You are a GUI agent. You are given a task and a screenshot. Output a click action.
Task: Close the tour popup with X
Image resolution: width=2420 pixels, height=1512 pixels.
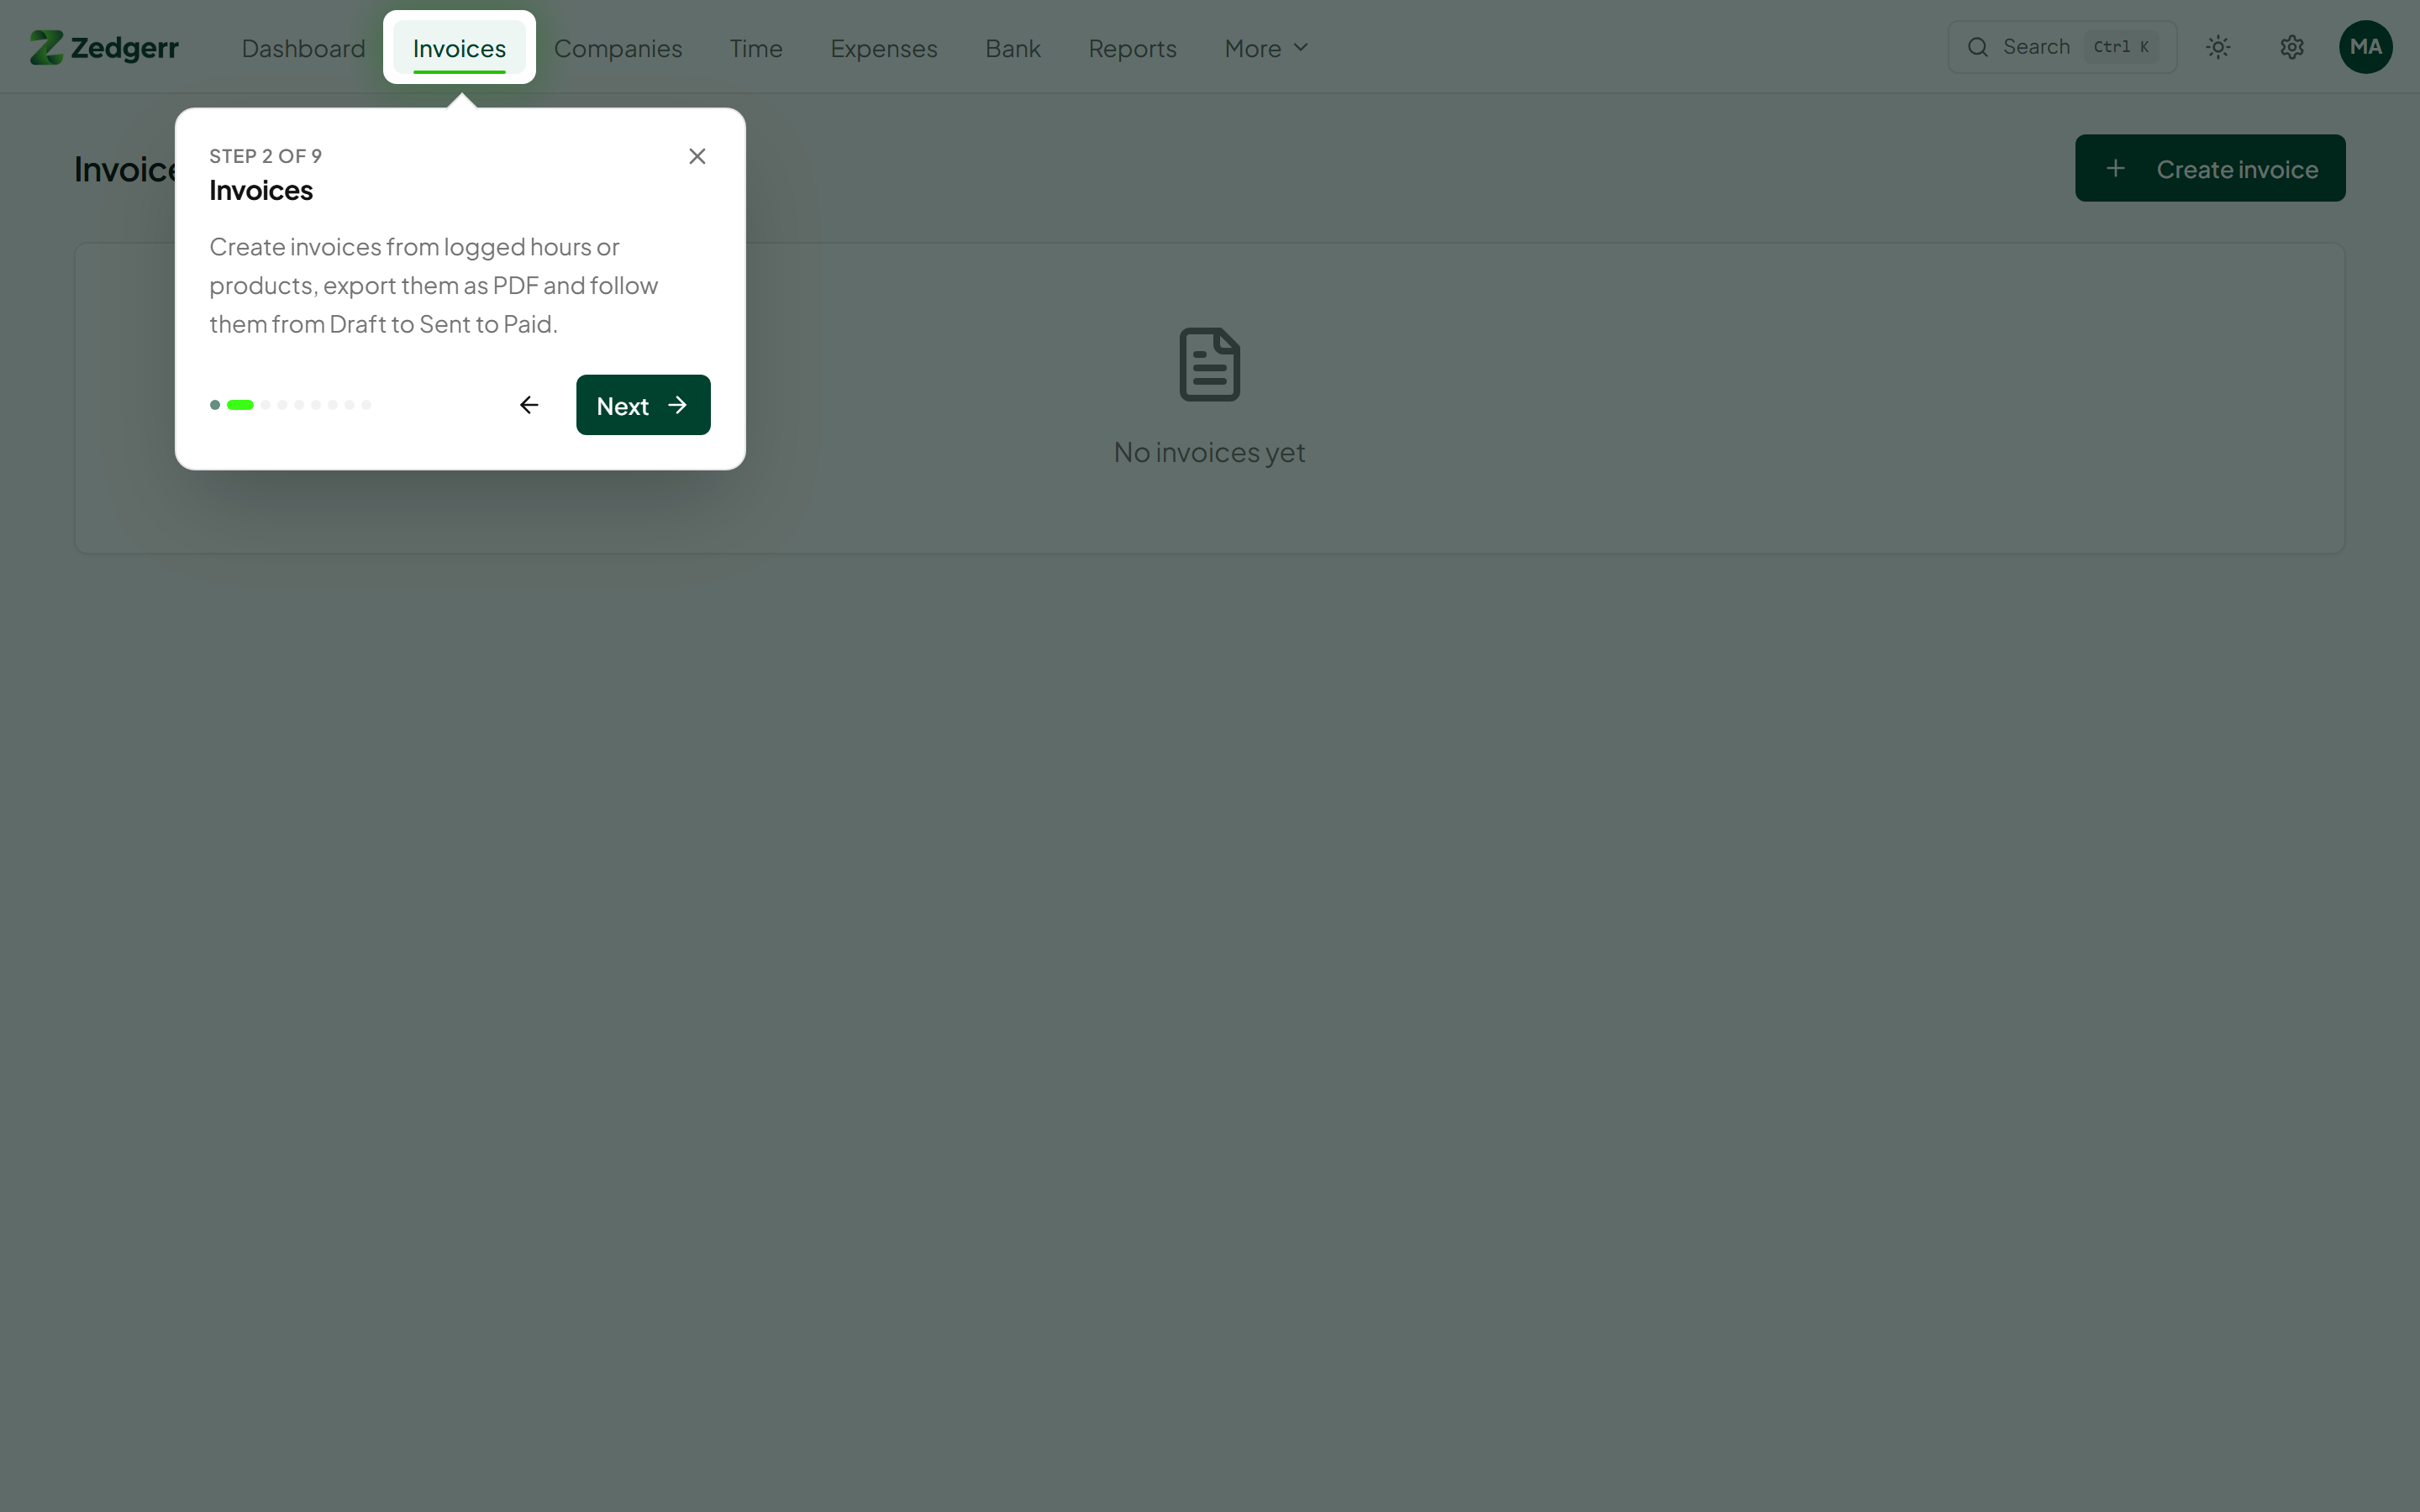[x=697, y=156]
